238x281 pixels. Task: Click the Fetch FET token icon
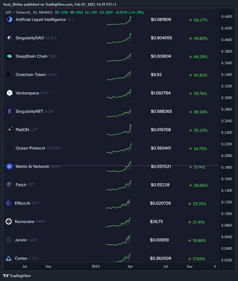point(10,185)
